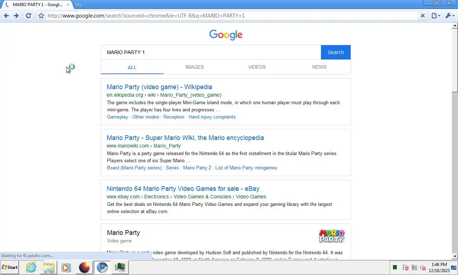Screen dimensions: 458x275
Task: Restore down the browser window
Action: pos(437,3)
